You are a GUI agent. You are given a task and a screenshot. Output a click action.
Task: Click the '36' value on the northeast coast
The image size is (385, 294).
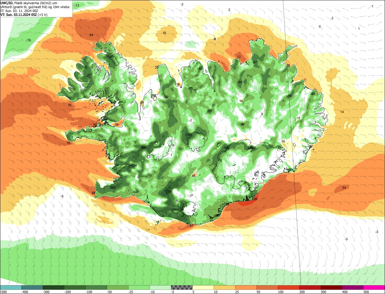(288, 65)
